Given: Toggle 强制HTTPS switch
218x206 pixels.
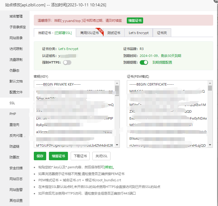Looking at the screenshot, I should coord(67,62).
